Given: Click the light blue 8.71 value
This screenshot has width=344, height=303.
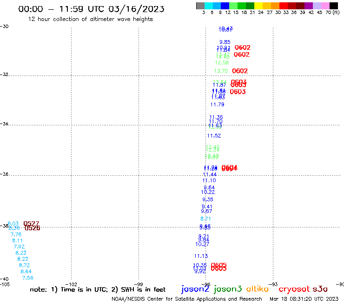Looking at the screenshot, I should pos(205,219).
